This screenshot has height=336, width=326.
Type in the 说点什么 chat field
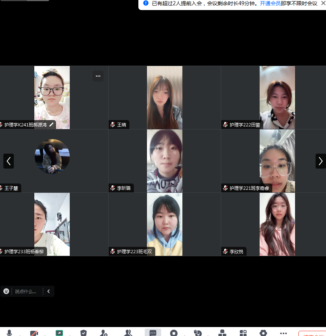(27, 292)
